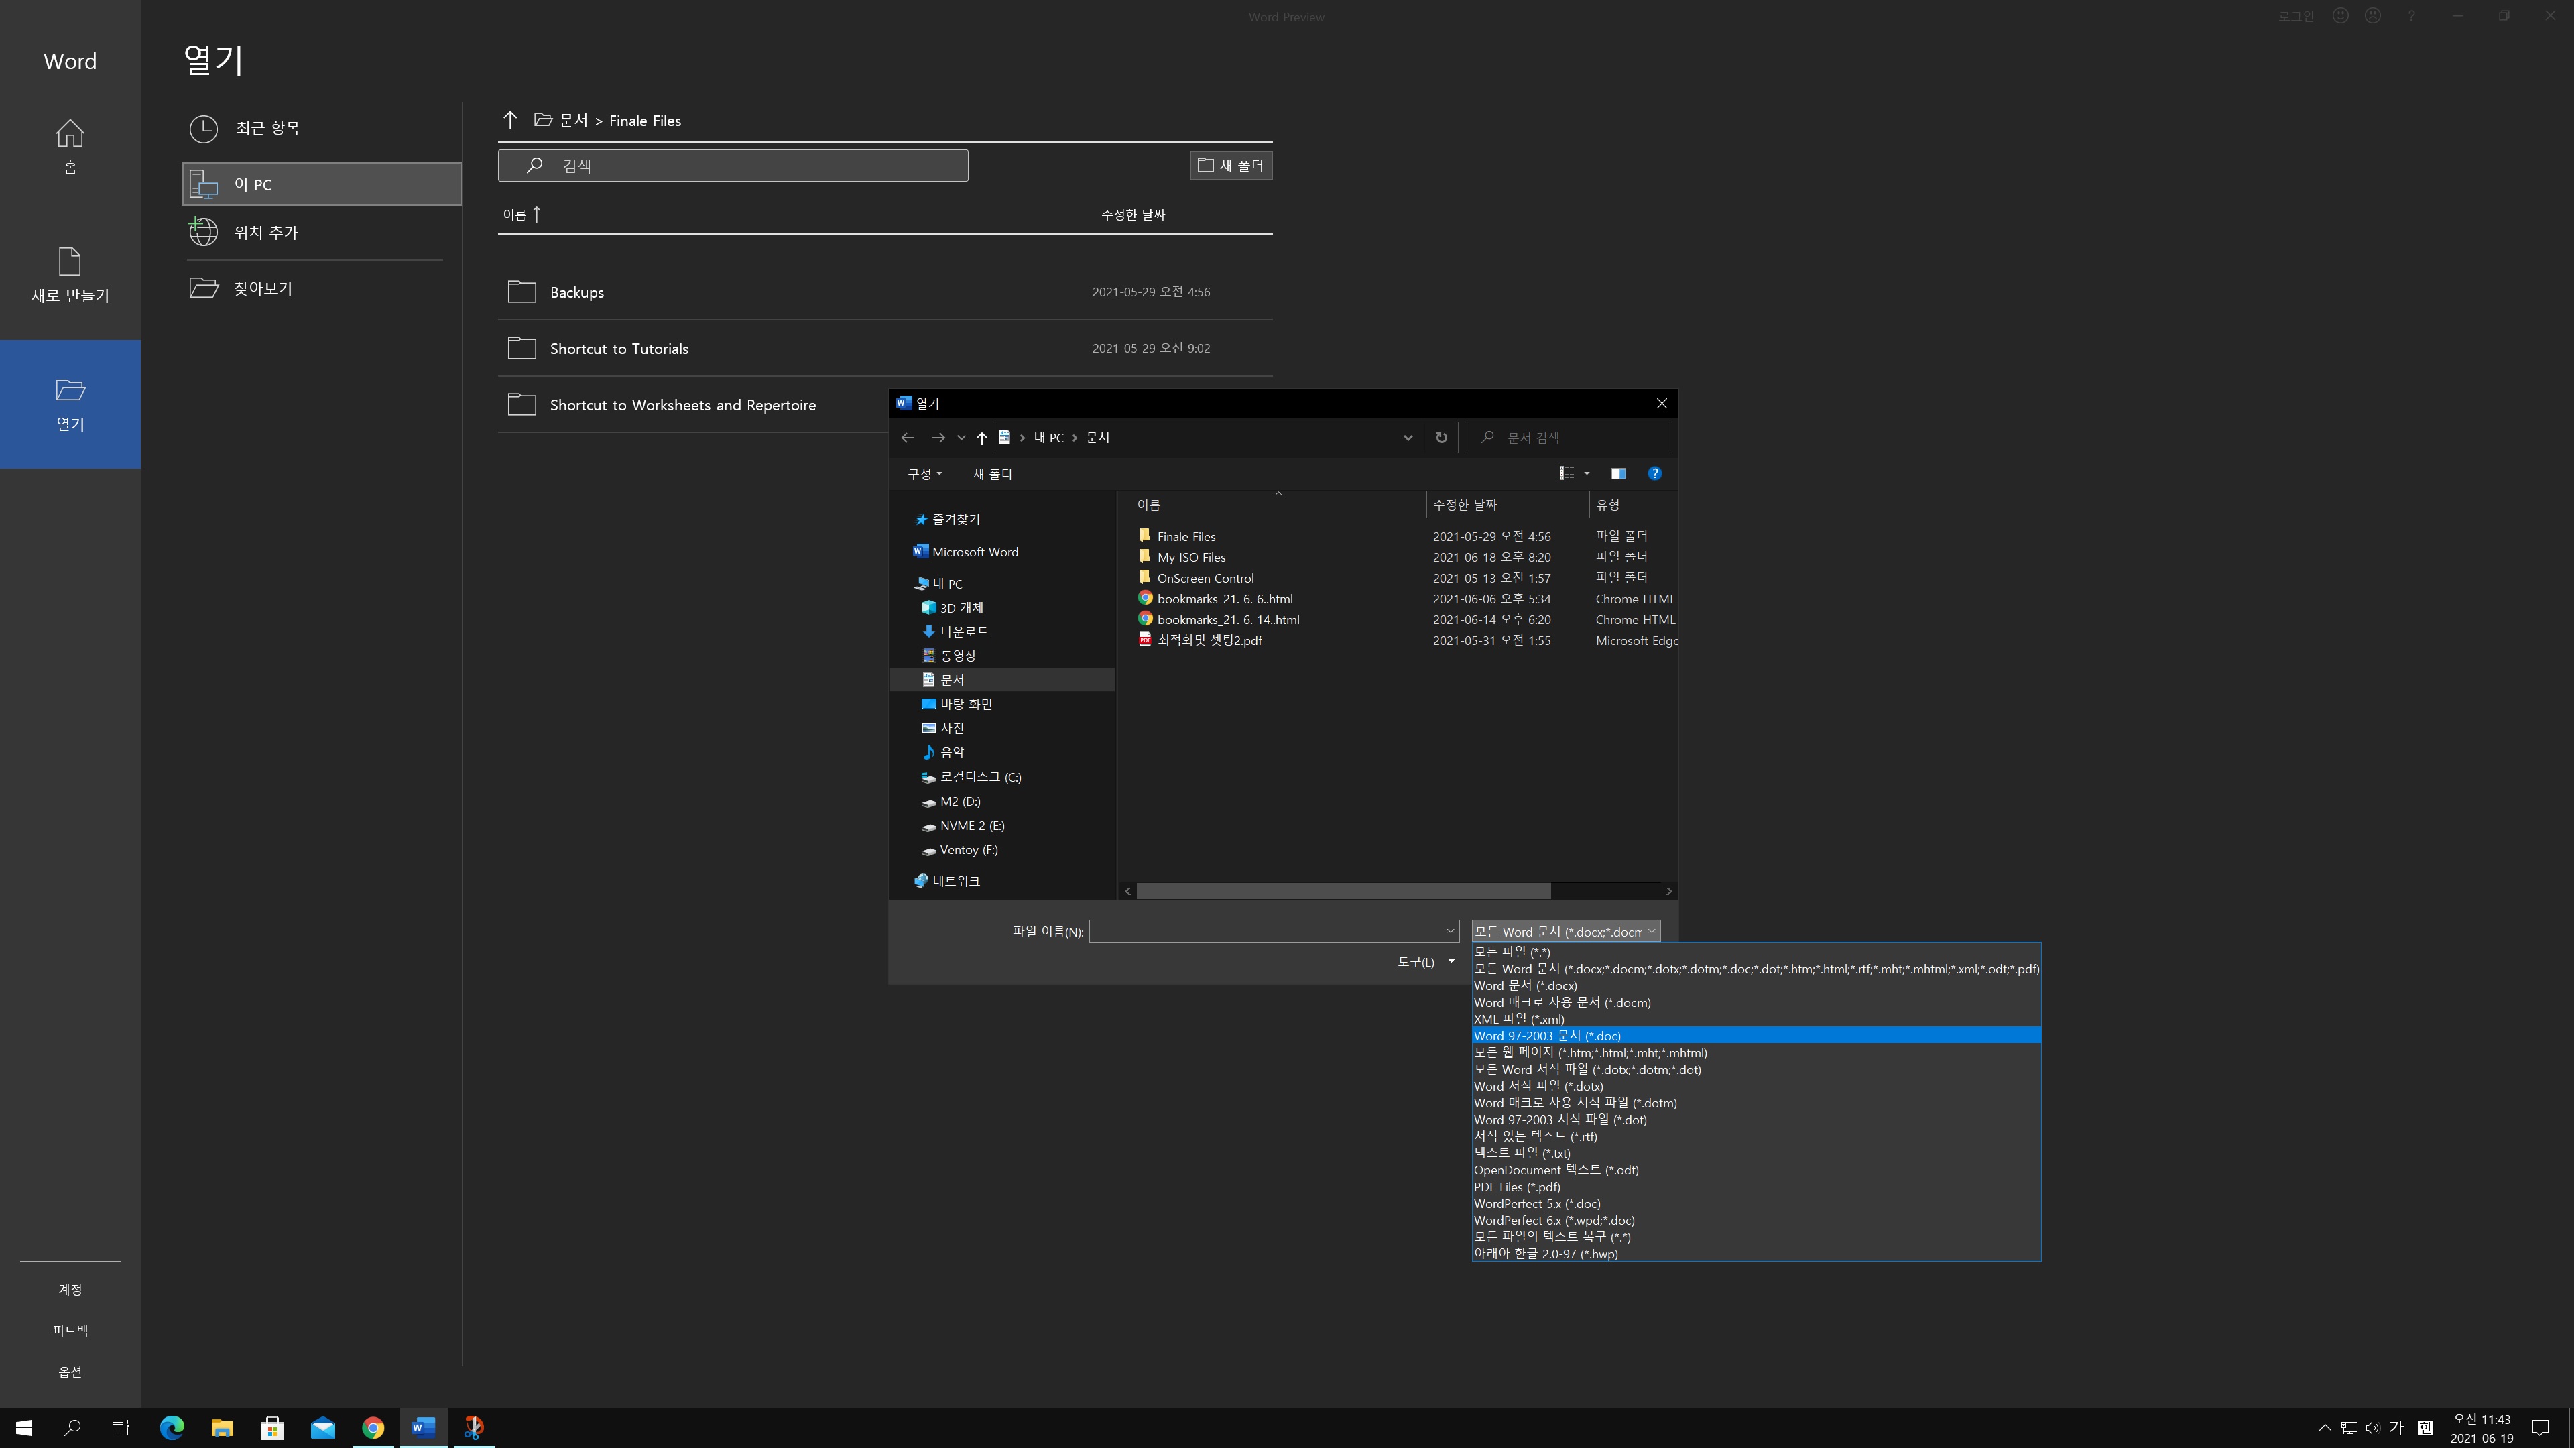This screenshot has width=2574, height=1448.
Task: Open the Backups folder
Action: click(884, 292)
